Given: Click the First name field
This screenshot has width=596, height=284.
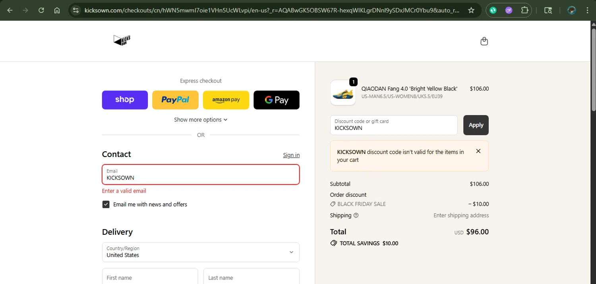Looking at the screenshot, I should [x=150, y=276].
